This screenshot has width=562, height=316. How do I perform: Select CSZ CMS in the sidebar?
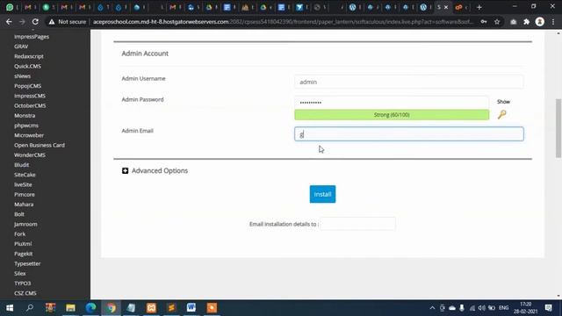[x=25, y=292]
